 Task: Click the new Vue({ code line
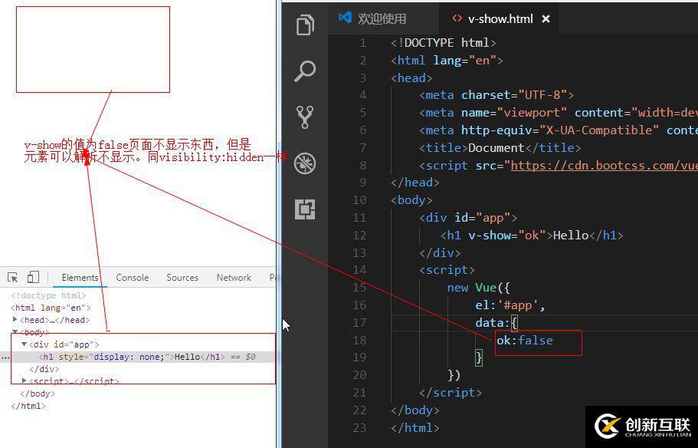click(x=478, y=288)
